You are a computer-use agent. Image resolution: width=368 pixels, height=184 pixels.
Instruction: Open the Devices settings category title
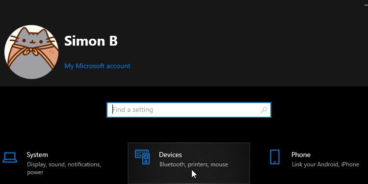point(170,155)
